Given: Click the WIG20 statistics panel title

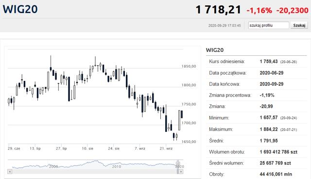Looking at the screenshot, I should [x=215, y=50].
